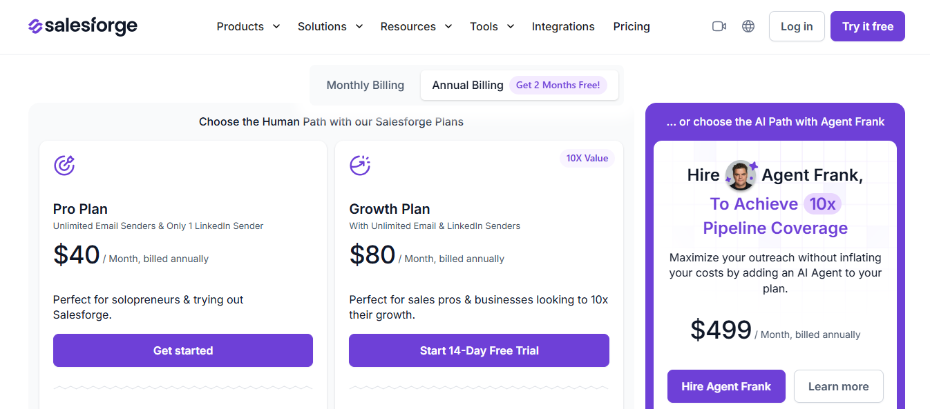Click Hire Agent Frank
The height and width of the screenshot is (409, 930).
(x=726, y=386)
